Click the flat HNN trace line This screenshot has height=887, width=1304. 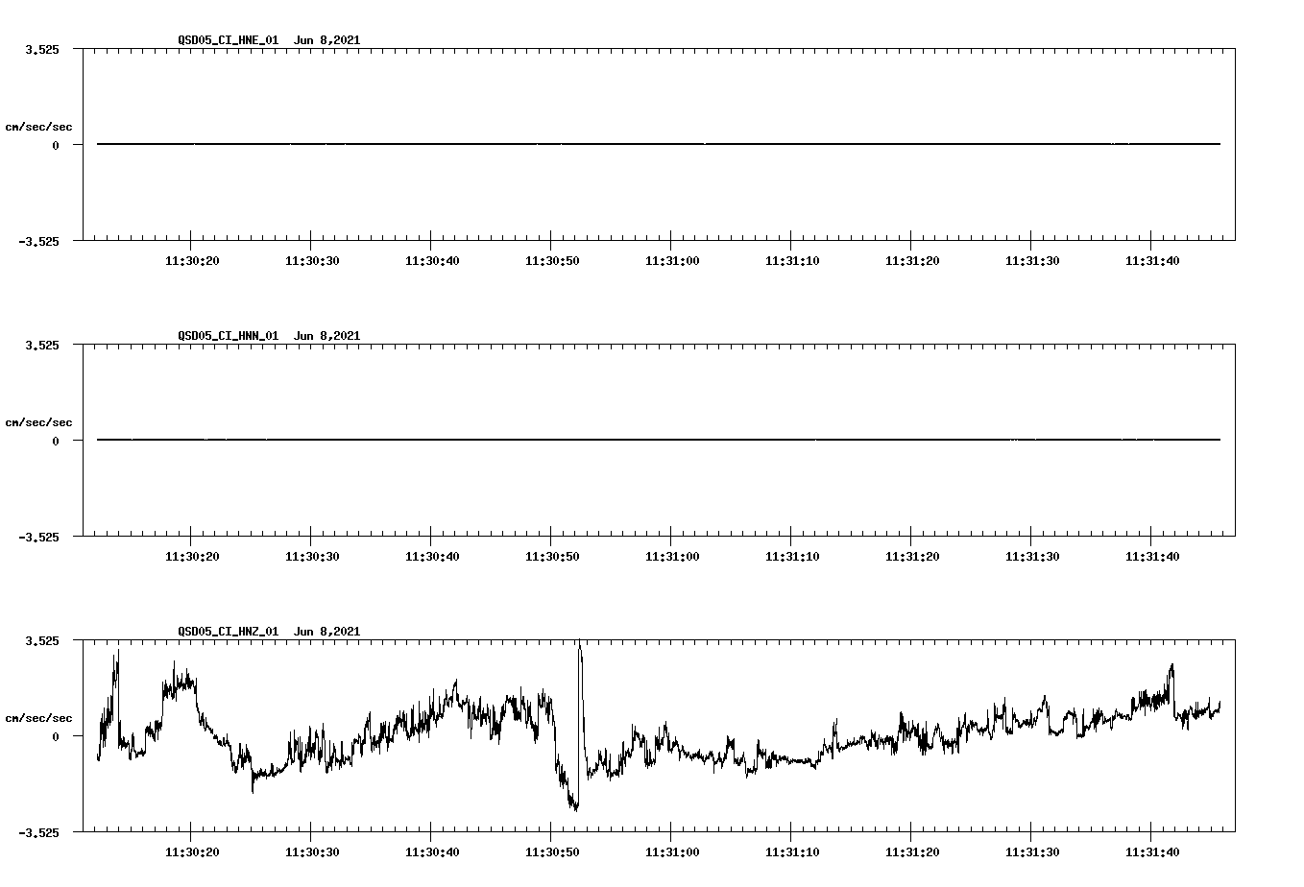coord(659,440)
